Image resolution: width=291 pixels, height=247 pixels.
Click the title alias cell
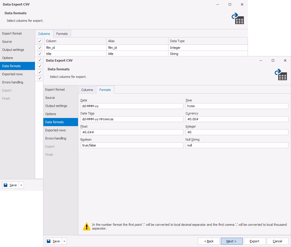click(x=137, y=54)
